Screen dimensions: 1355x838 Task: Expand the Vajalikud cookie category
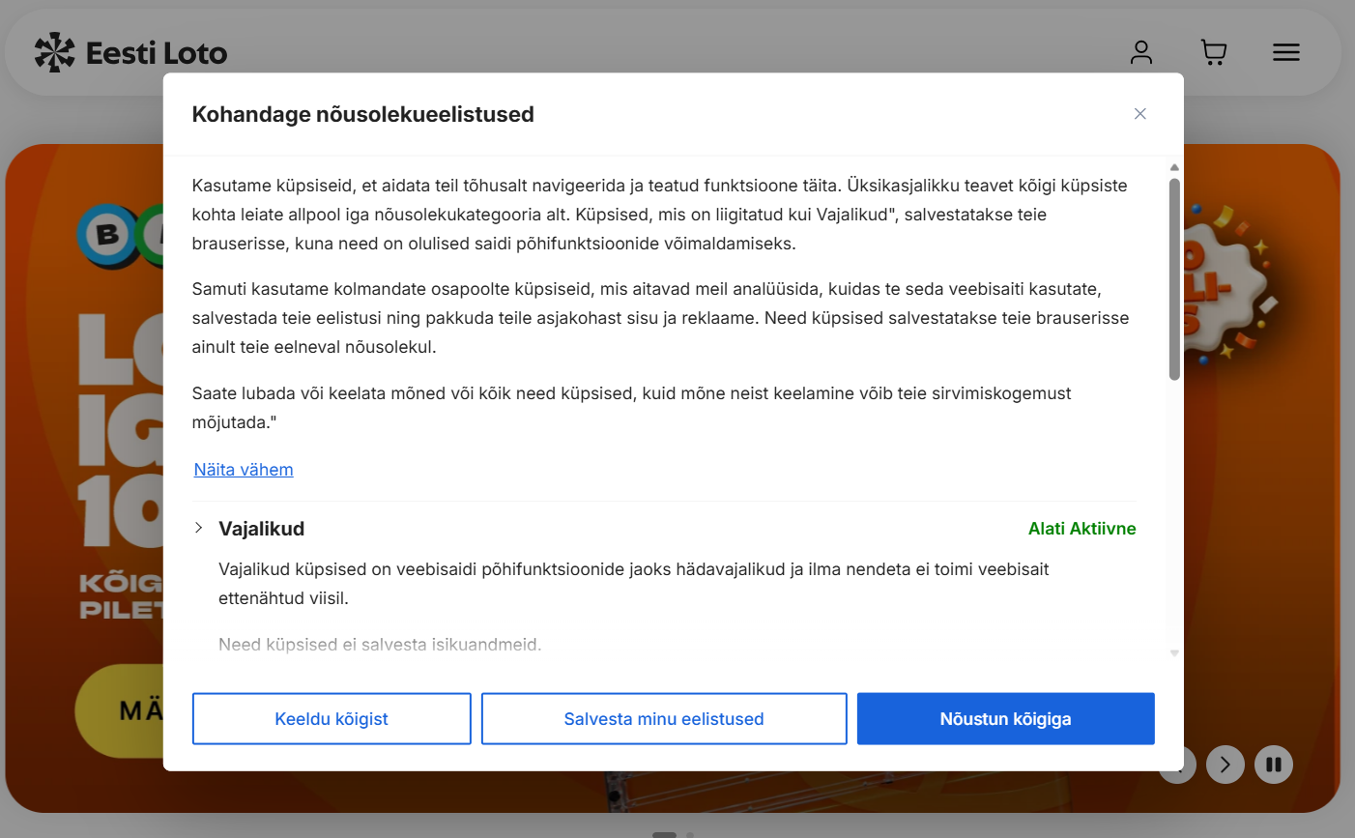(199, 528)
